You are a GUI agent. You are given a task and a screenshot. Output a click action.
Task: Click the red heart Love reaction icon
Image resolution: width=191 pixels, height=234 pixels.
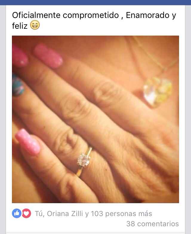(27, 213)
